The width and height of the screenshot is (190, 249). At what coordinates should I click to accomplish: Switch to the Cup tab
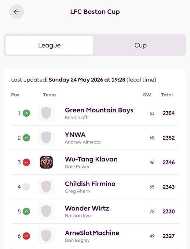[x=140, y=45]
